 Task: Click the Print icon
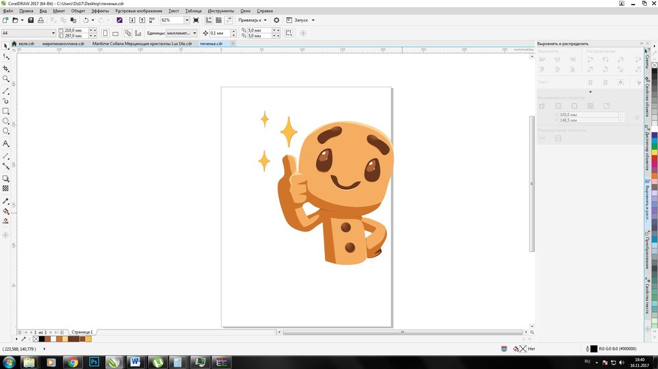pyautogui.click(x=41, y=20)
